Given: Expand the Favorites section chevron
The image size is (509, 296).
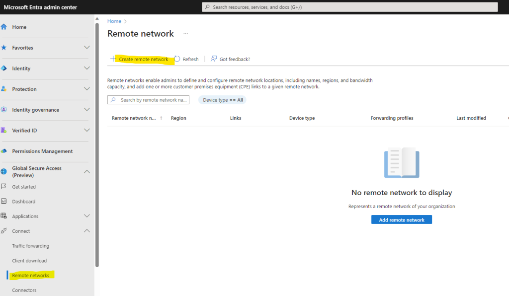Looking at the screenshot, I should (x=86, y=47).
